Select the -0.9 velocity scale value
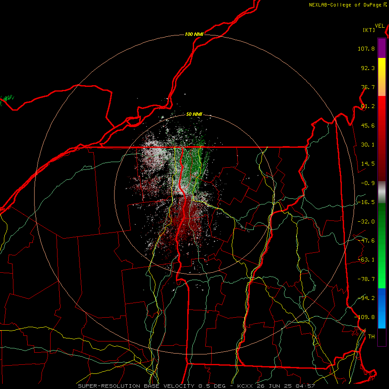This screenshot has width=389, height=389. pyautogui.click(x=368, y=183)
